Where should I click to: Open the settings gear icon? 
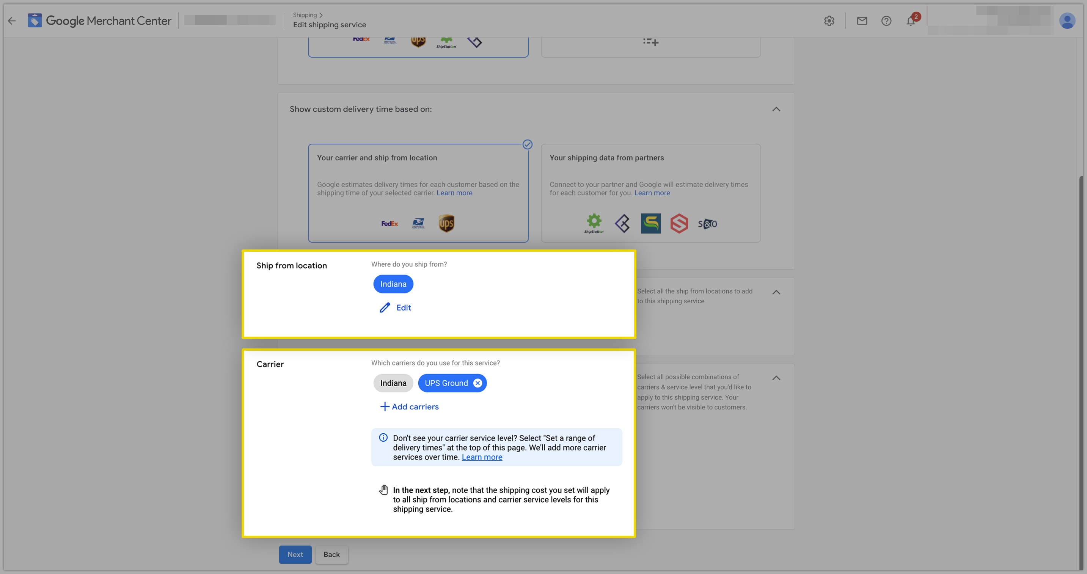[829, 21]
